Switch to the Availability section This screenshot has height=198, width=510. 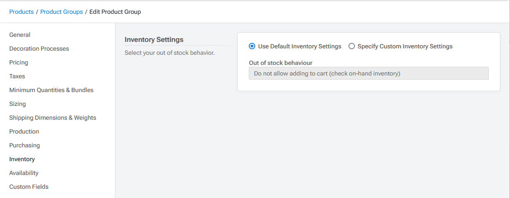coord(24,173)
